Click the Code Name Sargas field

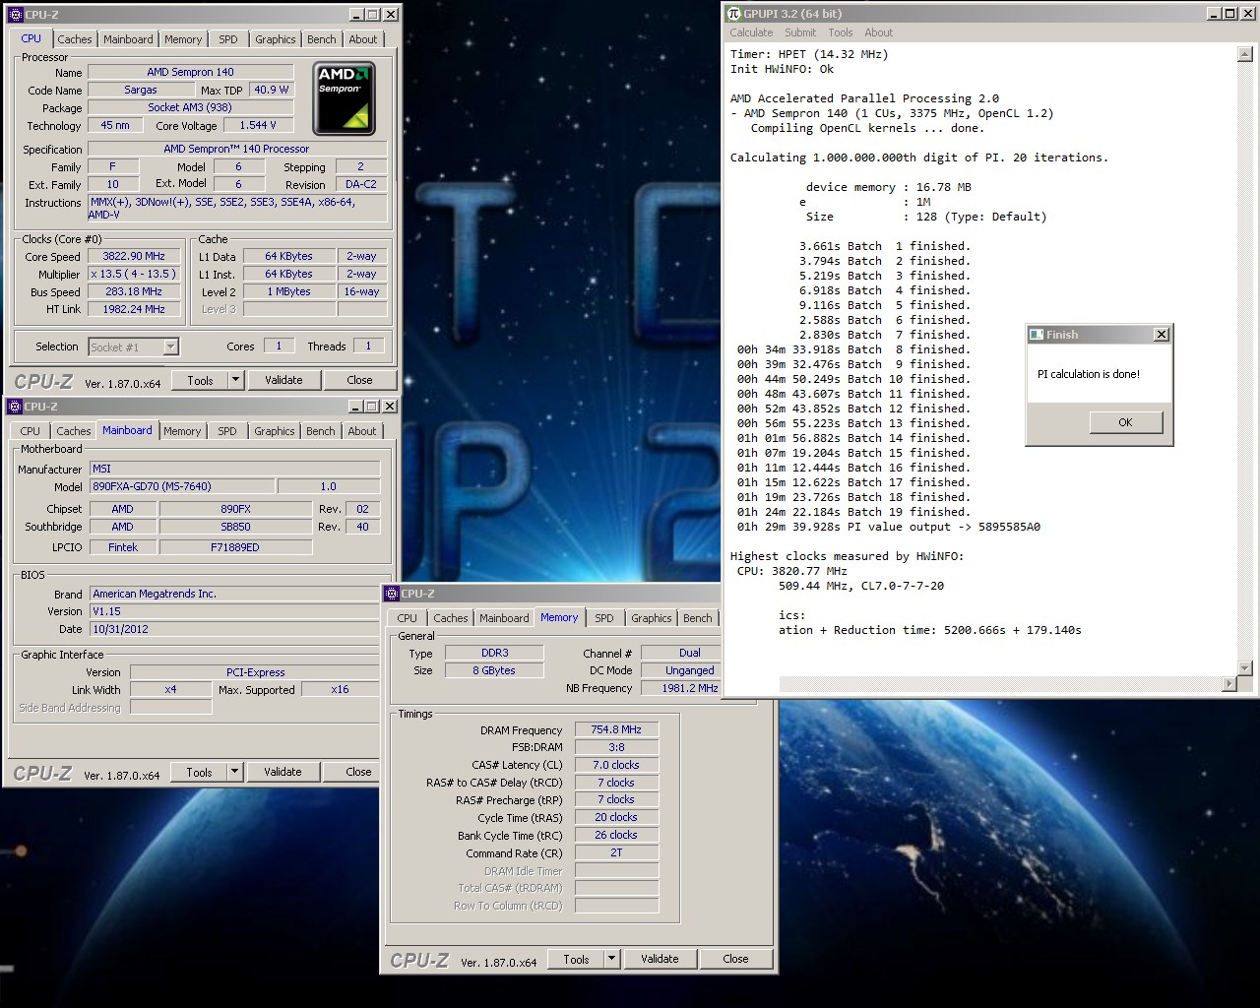pos(141,90)
